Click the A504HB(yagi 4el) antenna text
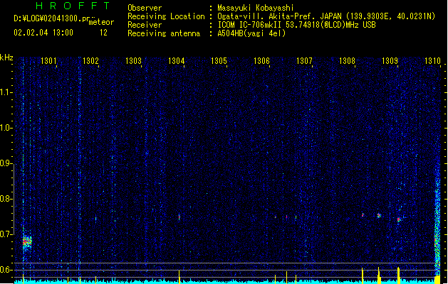Image resolution: width=448 pixels, height=284 pixels. [x=251, y=33]
